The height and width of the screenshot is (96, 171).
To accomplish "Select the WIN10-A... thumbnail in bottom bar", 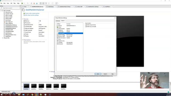I will [x=49, y=87].
